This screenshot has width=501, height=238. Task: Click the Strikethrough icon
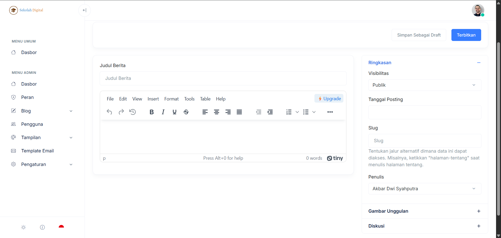click(x=186, y=112)
